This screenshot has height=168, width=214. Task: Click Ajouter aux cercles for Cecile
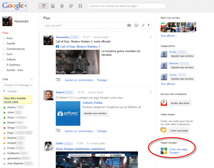pos(182,79)
